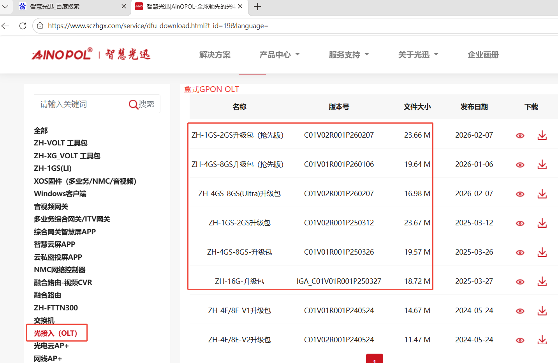558x363 pixels.
Task: Click the AINOPOL 智慧光迅 logo
Action: click(91, 55)
